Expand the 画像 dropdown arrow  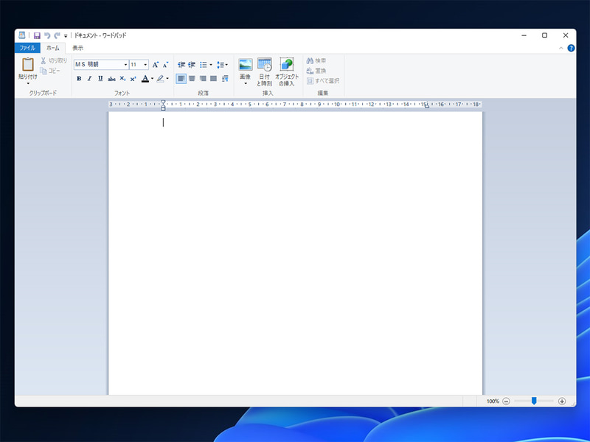click(246, 83)
